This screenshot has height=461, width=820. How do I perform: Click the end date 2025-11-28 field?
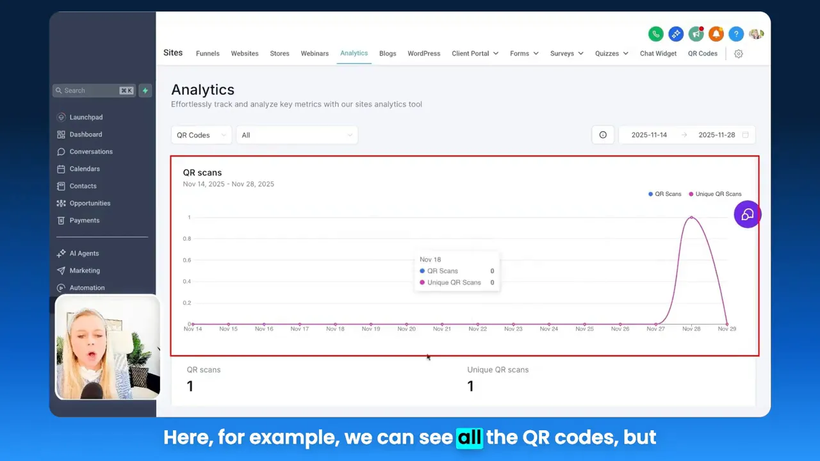[716, 135]
